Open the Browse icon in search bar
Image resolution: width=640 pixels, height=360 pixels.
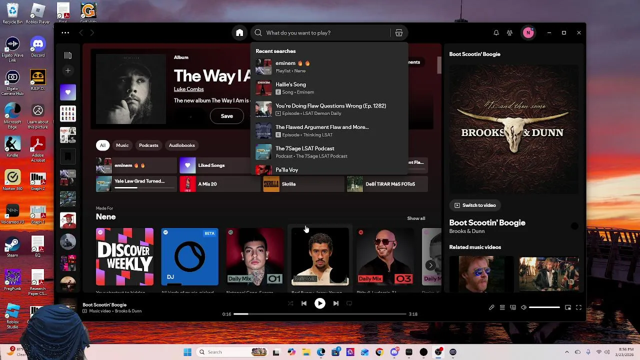pos(399,33)
